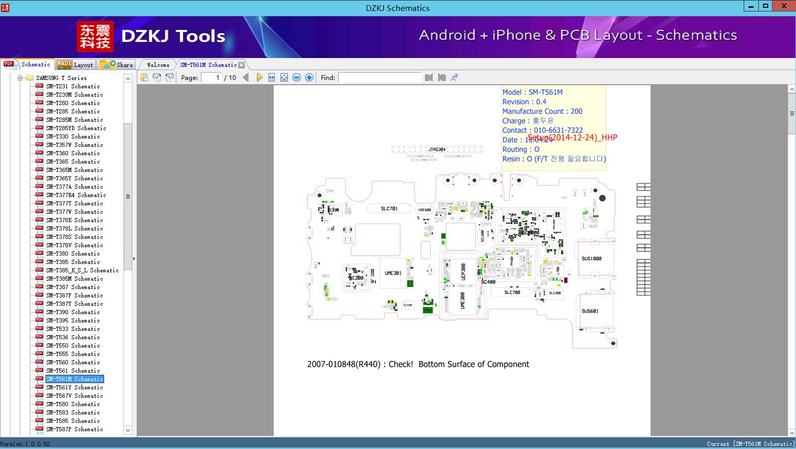Image resolution: width=796 pixels, height=449 pixels.
Task: Click the Version:1.0.0.52 status bar text
Action: pos(25,444)
